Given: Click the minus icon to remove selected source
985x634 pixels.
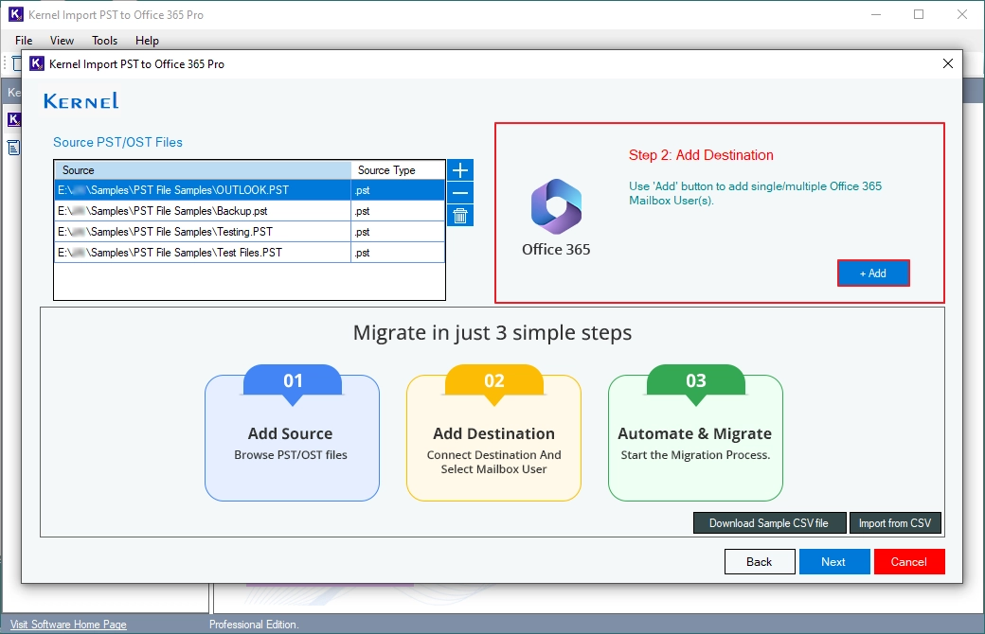Looking at the screenshot, I should coord(460,193).
